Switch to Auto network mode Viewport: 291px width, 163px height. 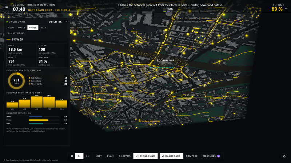pos(11,28)
